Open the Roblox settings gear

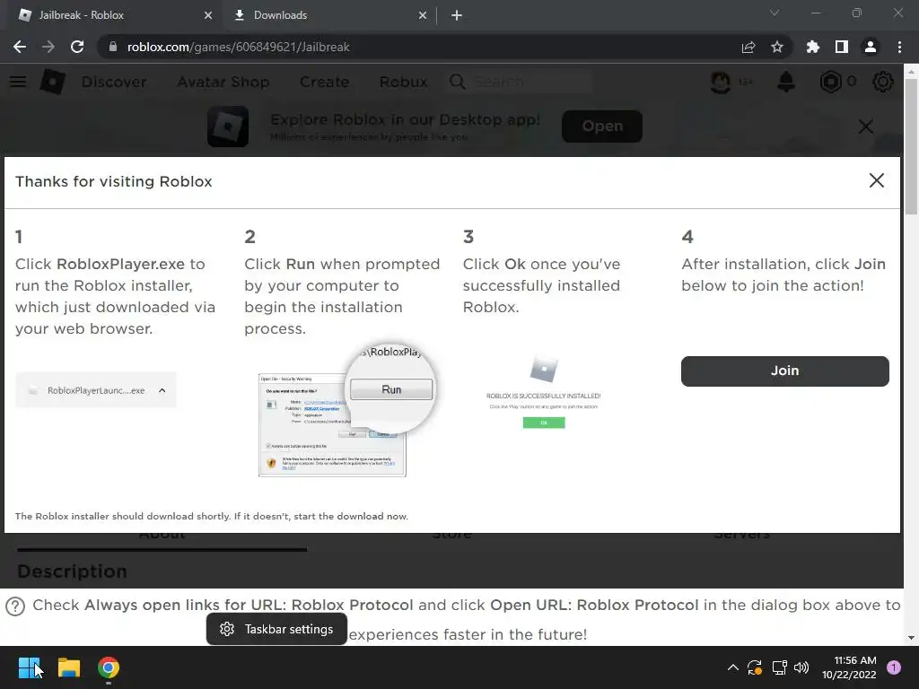point(883,82)
